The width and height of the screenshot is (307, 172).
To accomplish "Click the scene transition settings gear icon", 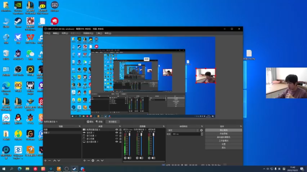I will click(201, 130).
